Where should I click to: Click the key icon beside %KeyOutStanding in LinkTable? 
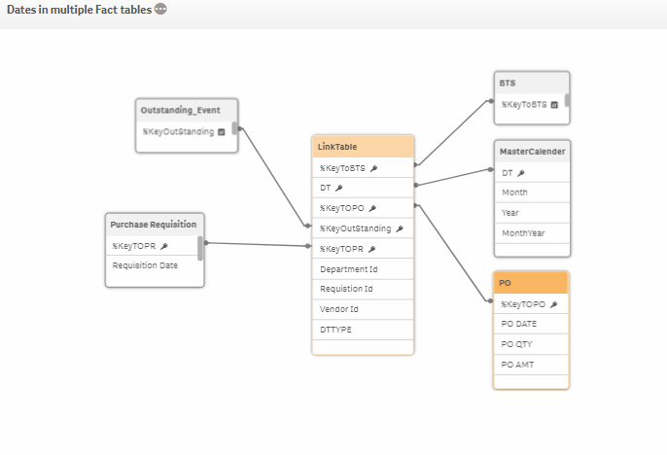pos(400,228)
